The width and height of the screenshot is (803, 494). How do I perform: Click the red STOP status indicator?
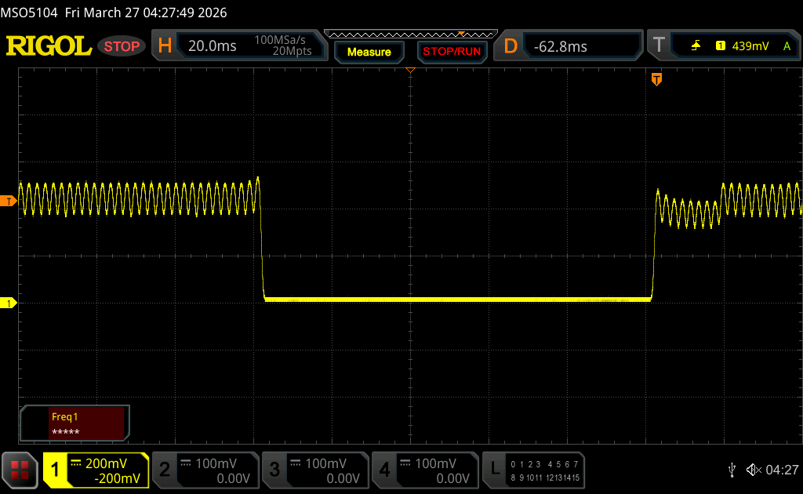point(122,46)
